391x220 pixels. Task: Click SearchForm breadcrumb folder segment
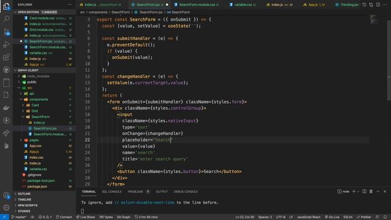pyautogui.click(x=120, y=12)
